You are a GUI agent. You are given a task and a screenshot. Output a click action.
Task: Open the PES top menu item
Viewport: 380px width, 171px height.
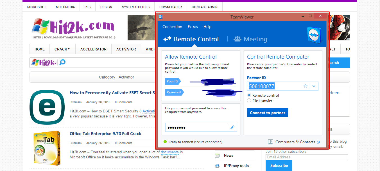[x=88, y=7]
